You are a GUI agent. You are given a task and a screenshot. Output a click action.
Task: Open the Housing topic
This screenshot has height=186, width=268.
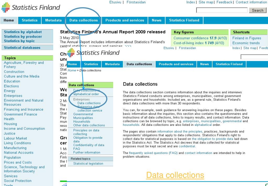tap(10, 124)
